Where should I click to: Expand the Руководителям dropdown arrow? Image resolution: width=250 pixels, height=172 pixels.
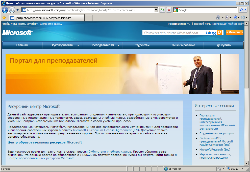[x=78, y=45]
